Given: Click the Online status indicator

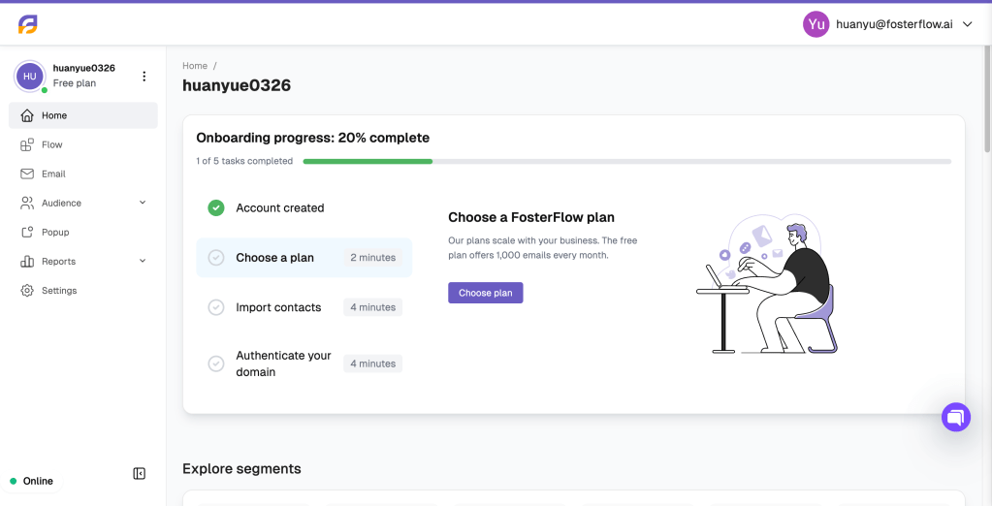Looking at the screenshot, I should pos(32,482).
